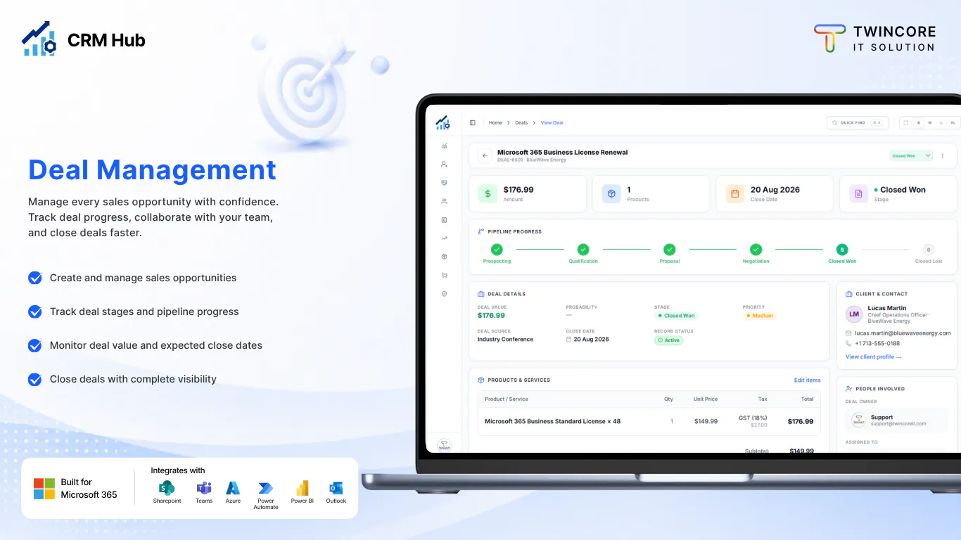Click the fullscreen icon next to size S
The width and height of the screenshot is (961, 540).
point(906,122)
